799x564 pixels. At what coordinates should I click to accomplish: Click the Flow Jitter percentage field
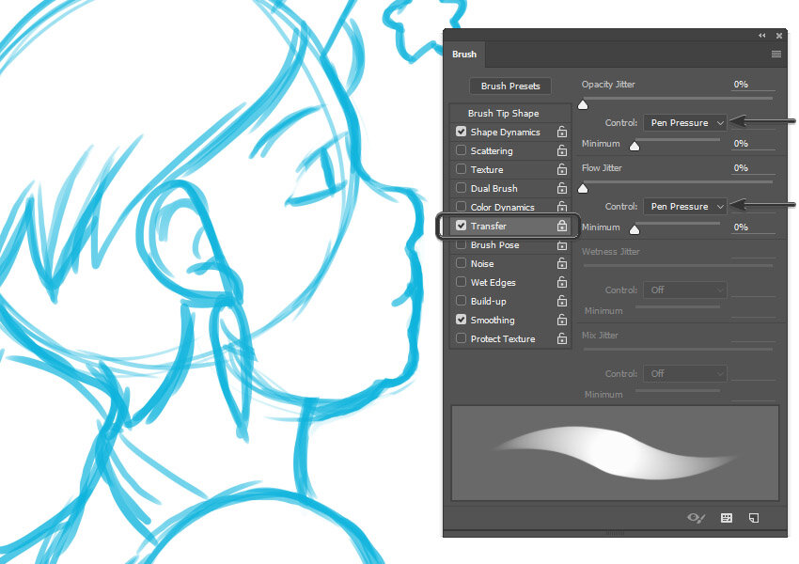[x=753, y=168]
